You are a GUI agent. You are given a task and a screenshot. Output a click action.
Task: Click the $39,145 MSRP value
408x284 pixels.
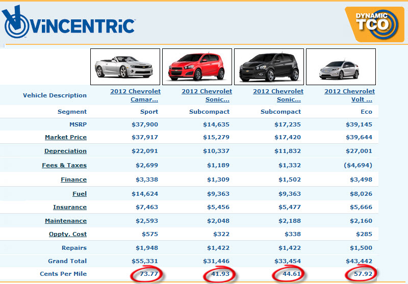coord(359,124)
